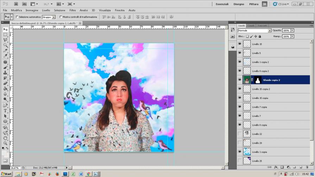Check Mostra controlli di trasformazione
This screenshot has height=177, width=315.
pyautogui.click(x=61, y=17)
